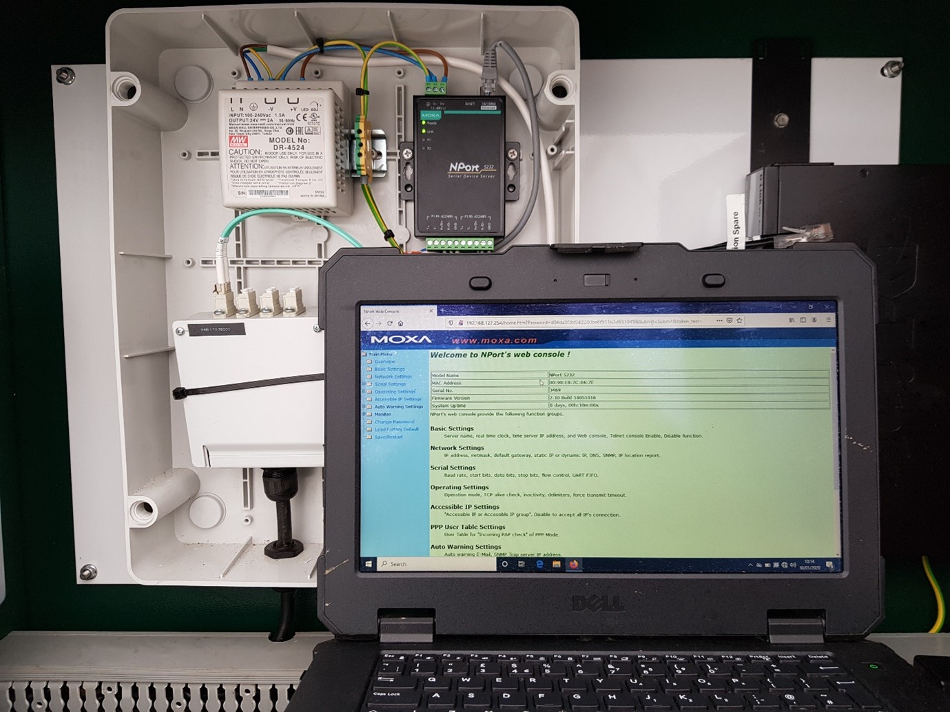The image size is (950, 712).
Task: Bookmark this page with the star icon
Action: 739,320
